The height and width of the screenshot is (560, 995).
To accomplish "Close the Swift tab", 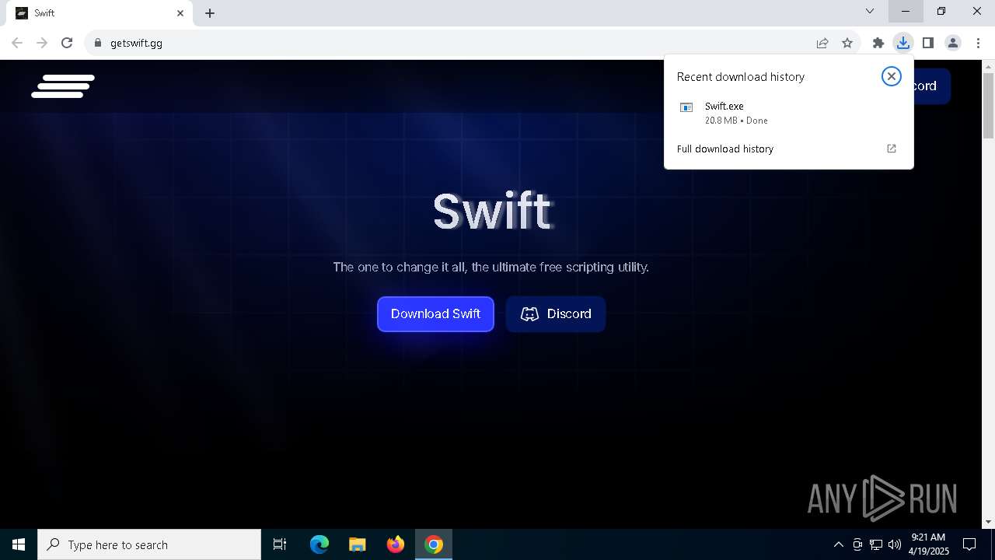I will (x=180, y=13).
